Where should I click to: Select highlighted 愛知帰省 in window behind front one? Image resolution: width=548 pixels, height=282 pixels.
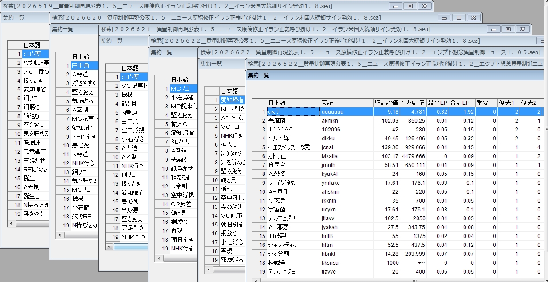click(232, 100)
